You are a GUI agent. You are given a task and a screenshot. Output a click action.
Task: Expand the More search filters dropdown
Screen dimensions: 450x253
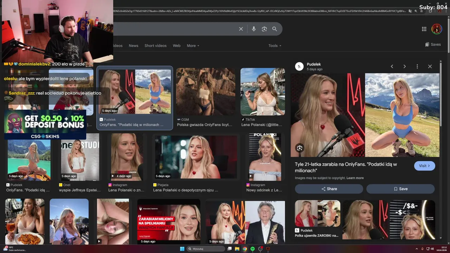click(193, 46)
